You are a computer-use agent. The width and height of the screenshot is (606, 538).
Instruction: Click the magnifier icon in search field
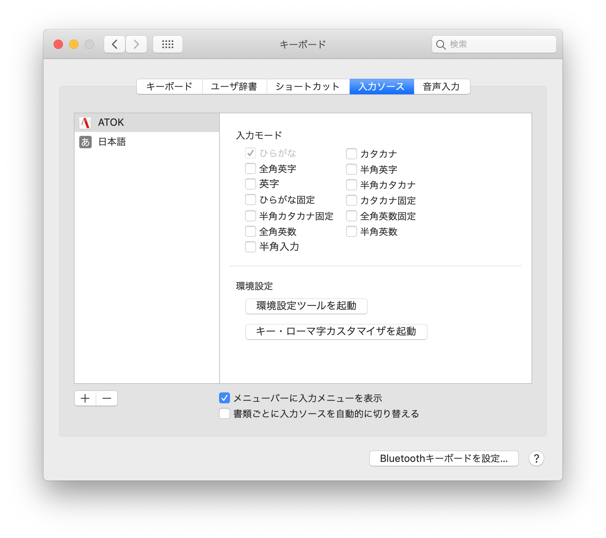click(x=441, y=45)
